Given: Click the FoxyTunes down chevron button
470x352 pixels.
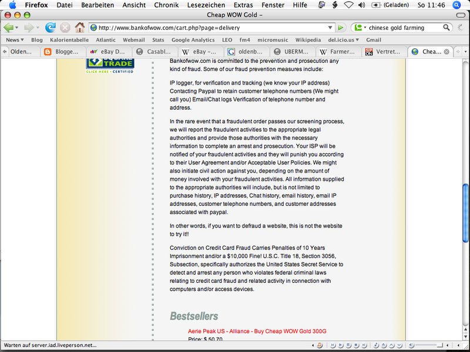Looking at the screenshot, I should 399,345.
